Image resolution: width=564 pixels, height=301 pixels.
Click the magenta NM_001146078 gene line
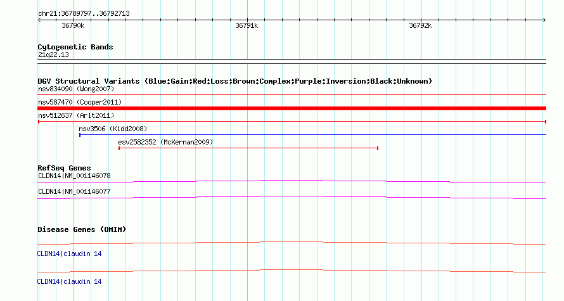(292, 182)
